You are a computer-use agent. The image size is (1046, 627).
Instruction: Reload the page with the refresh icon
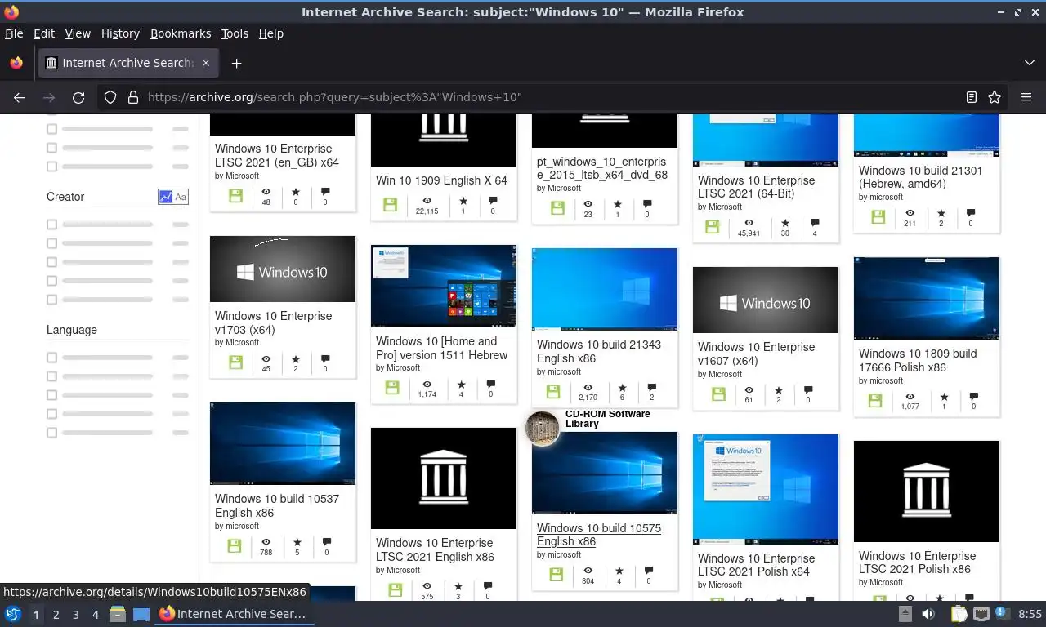click(x=78, y=97)
